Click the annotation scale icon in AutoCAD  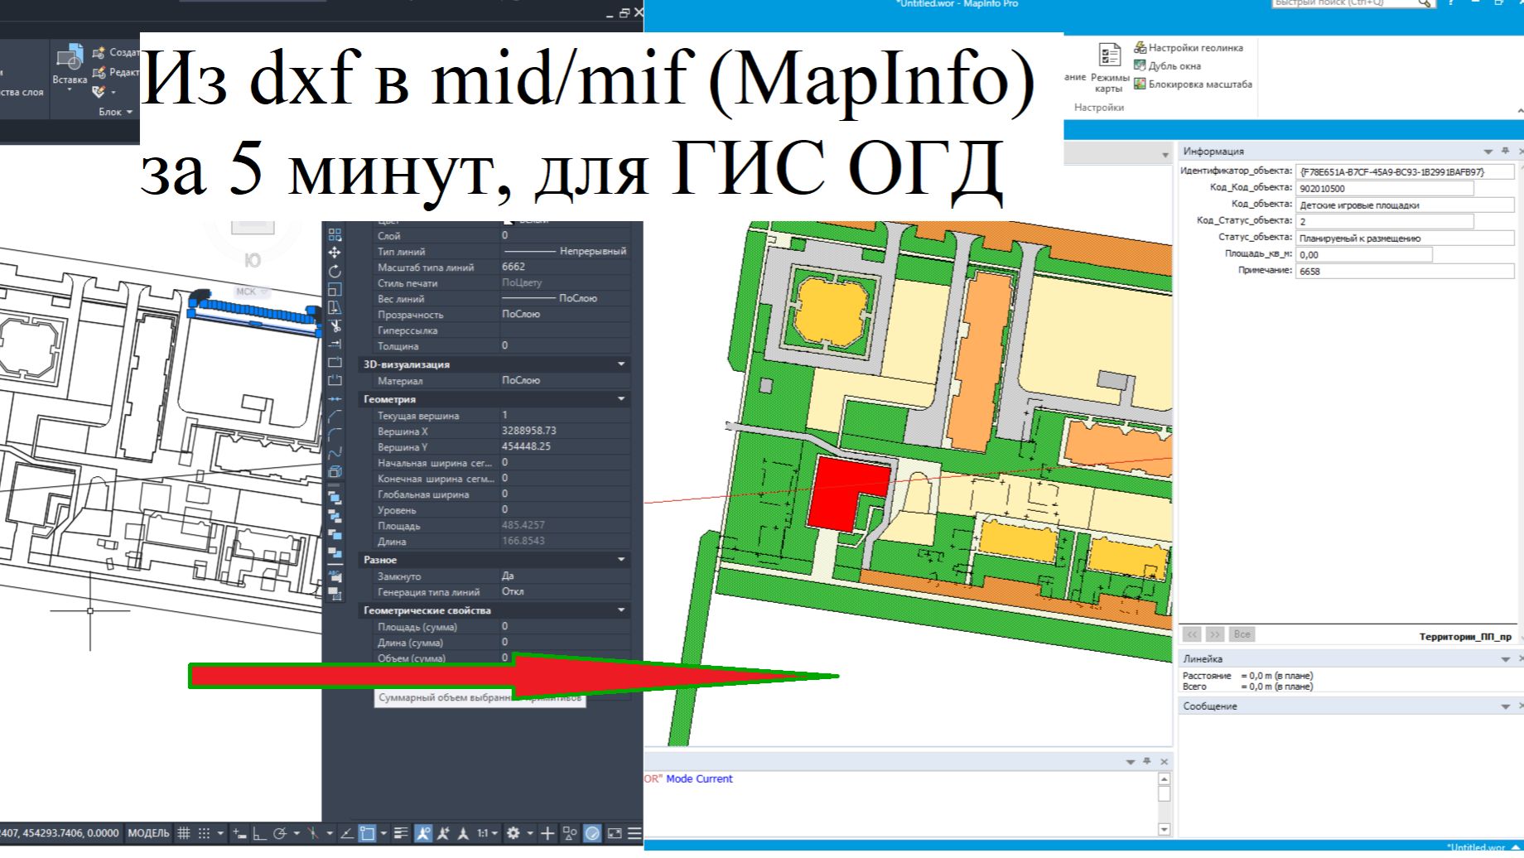click(463, 833)
